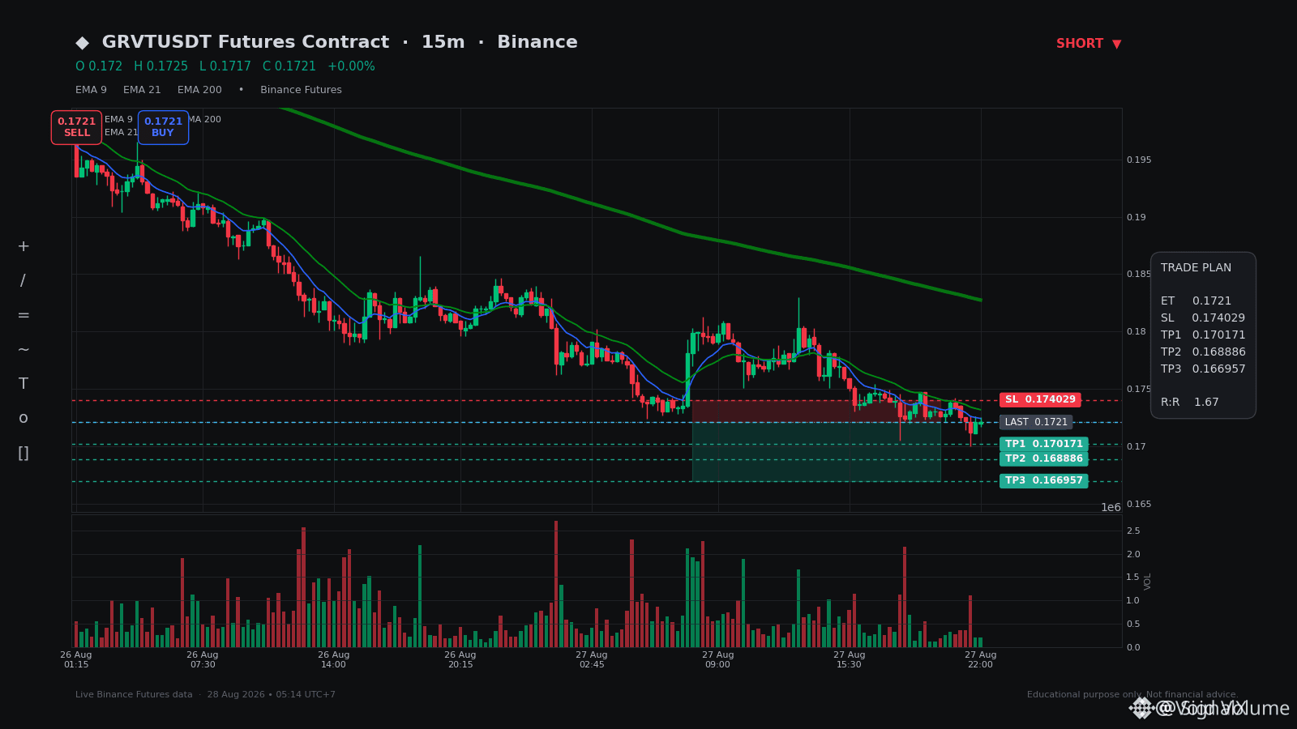Click the 0.1721 BUY button
This screenshot has width=1297, height=729.
pyautogui.click(x=163, y=127)
